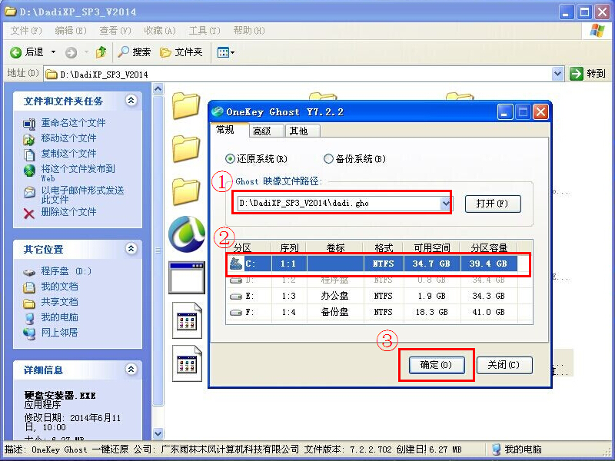Open Search (搜索) in the toolbar

[134, 51]
